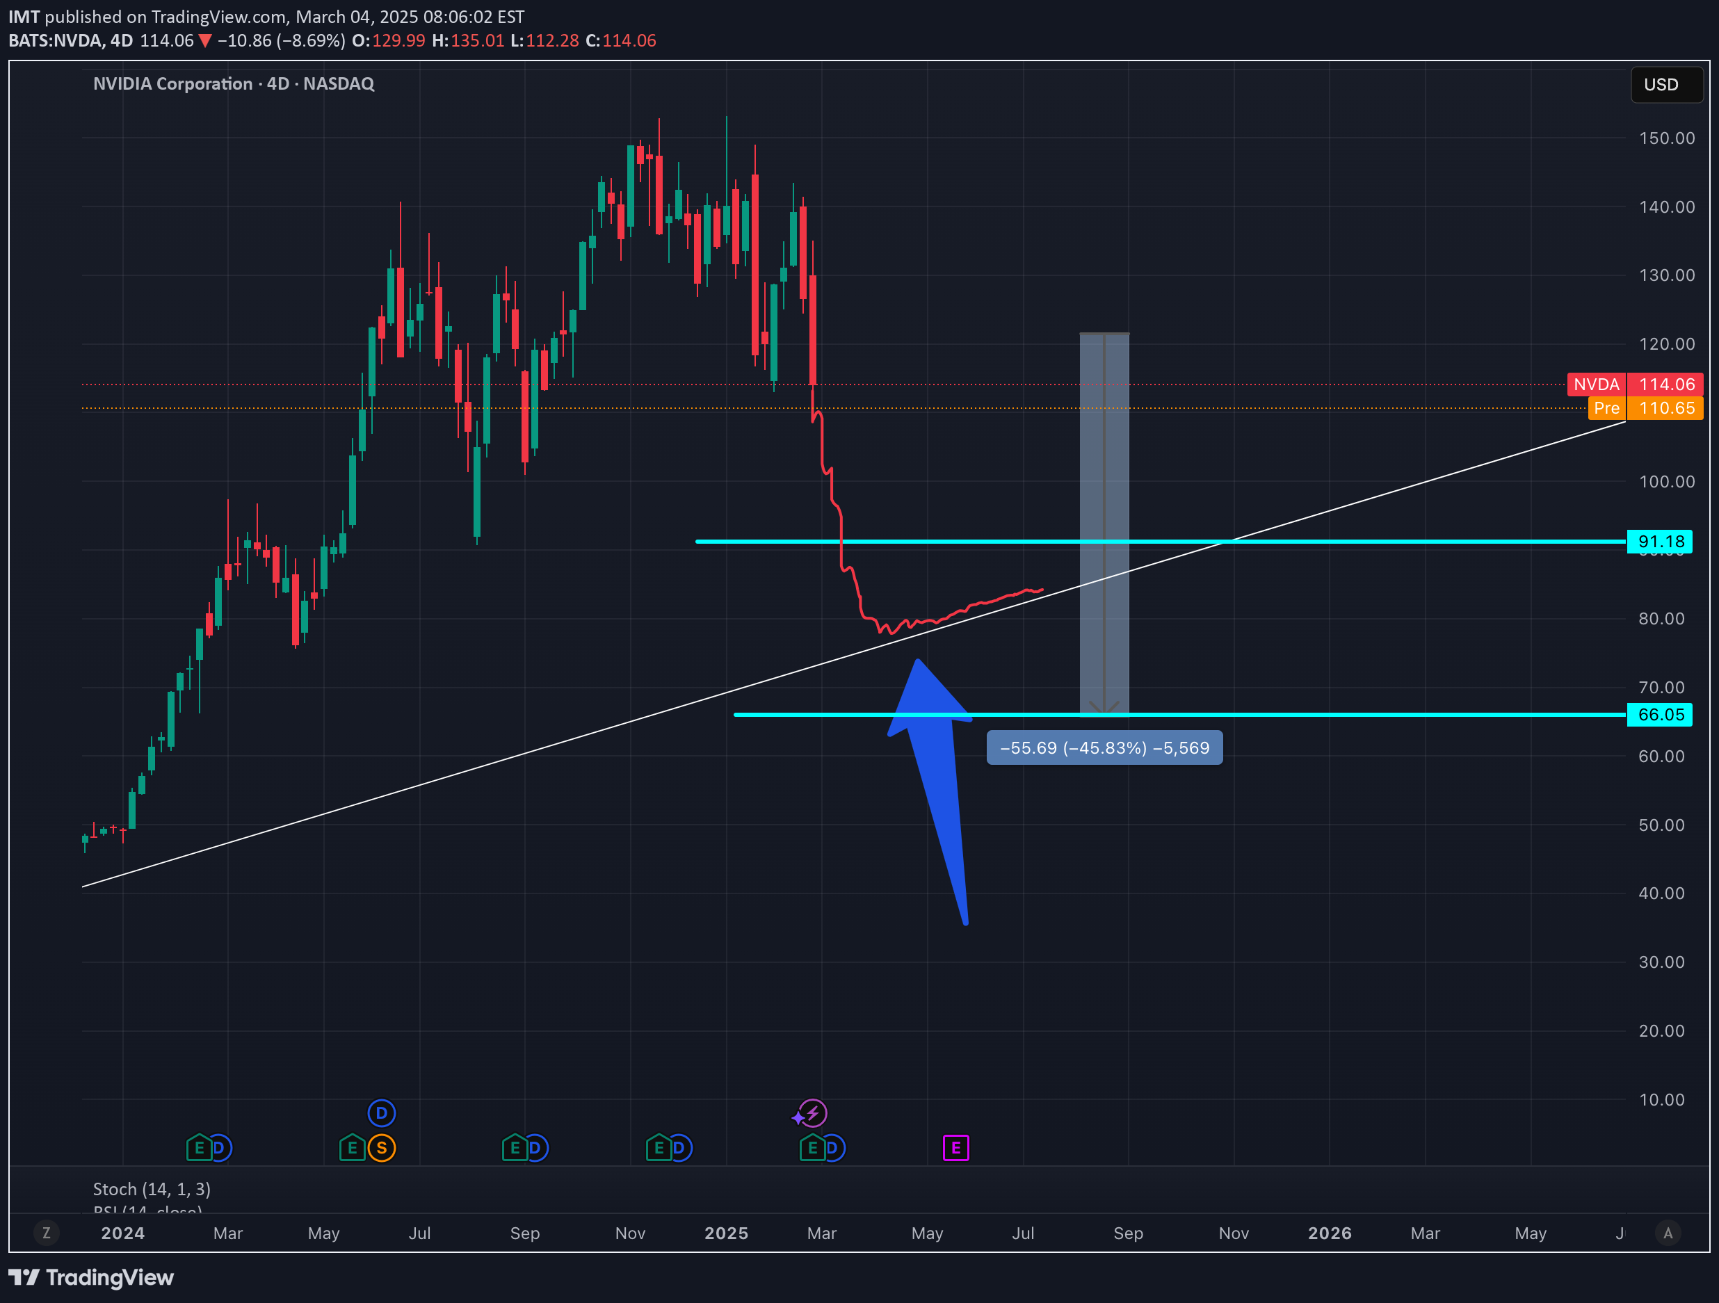Open the magenta upcoming earnings 'E' marker near May 2025
The image size is (1719, 1303).
point(957,1147)
